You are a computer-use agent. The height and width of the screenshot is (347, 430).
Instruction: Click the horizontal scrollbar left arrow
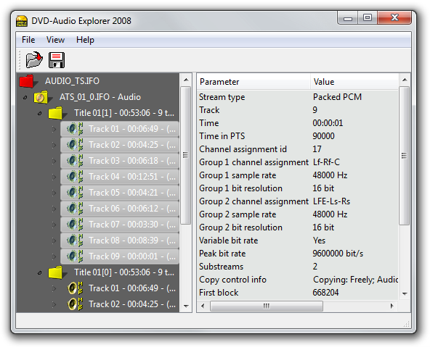(203, 306)
